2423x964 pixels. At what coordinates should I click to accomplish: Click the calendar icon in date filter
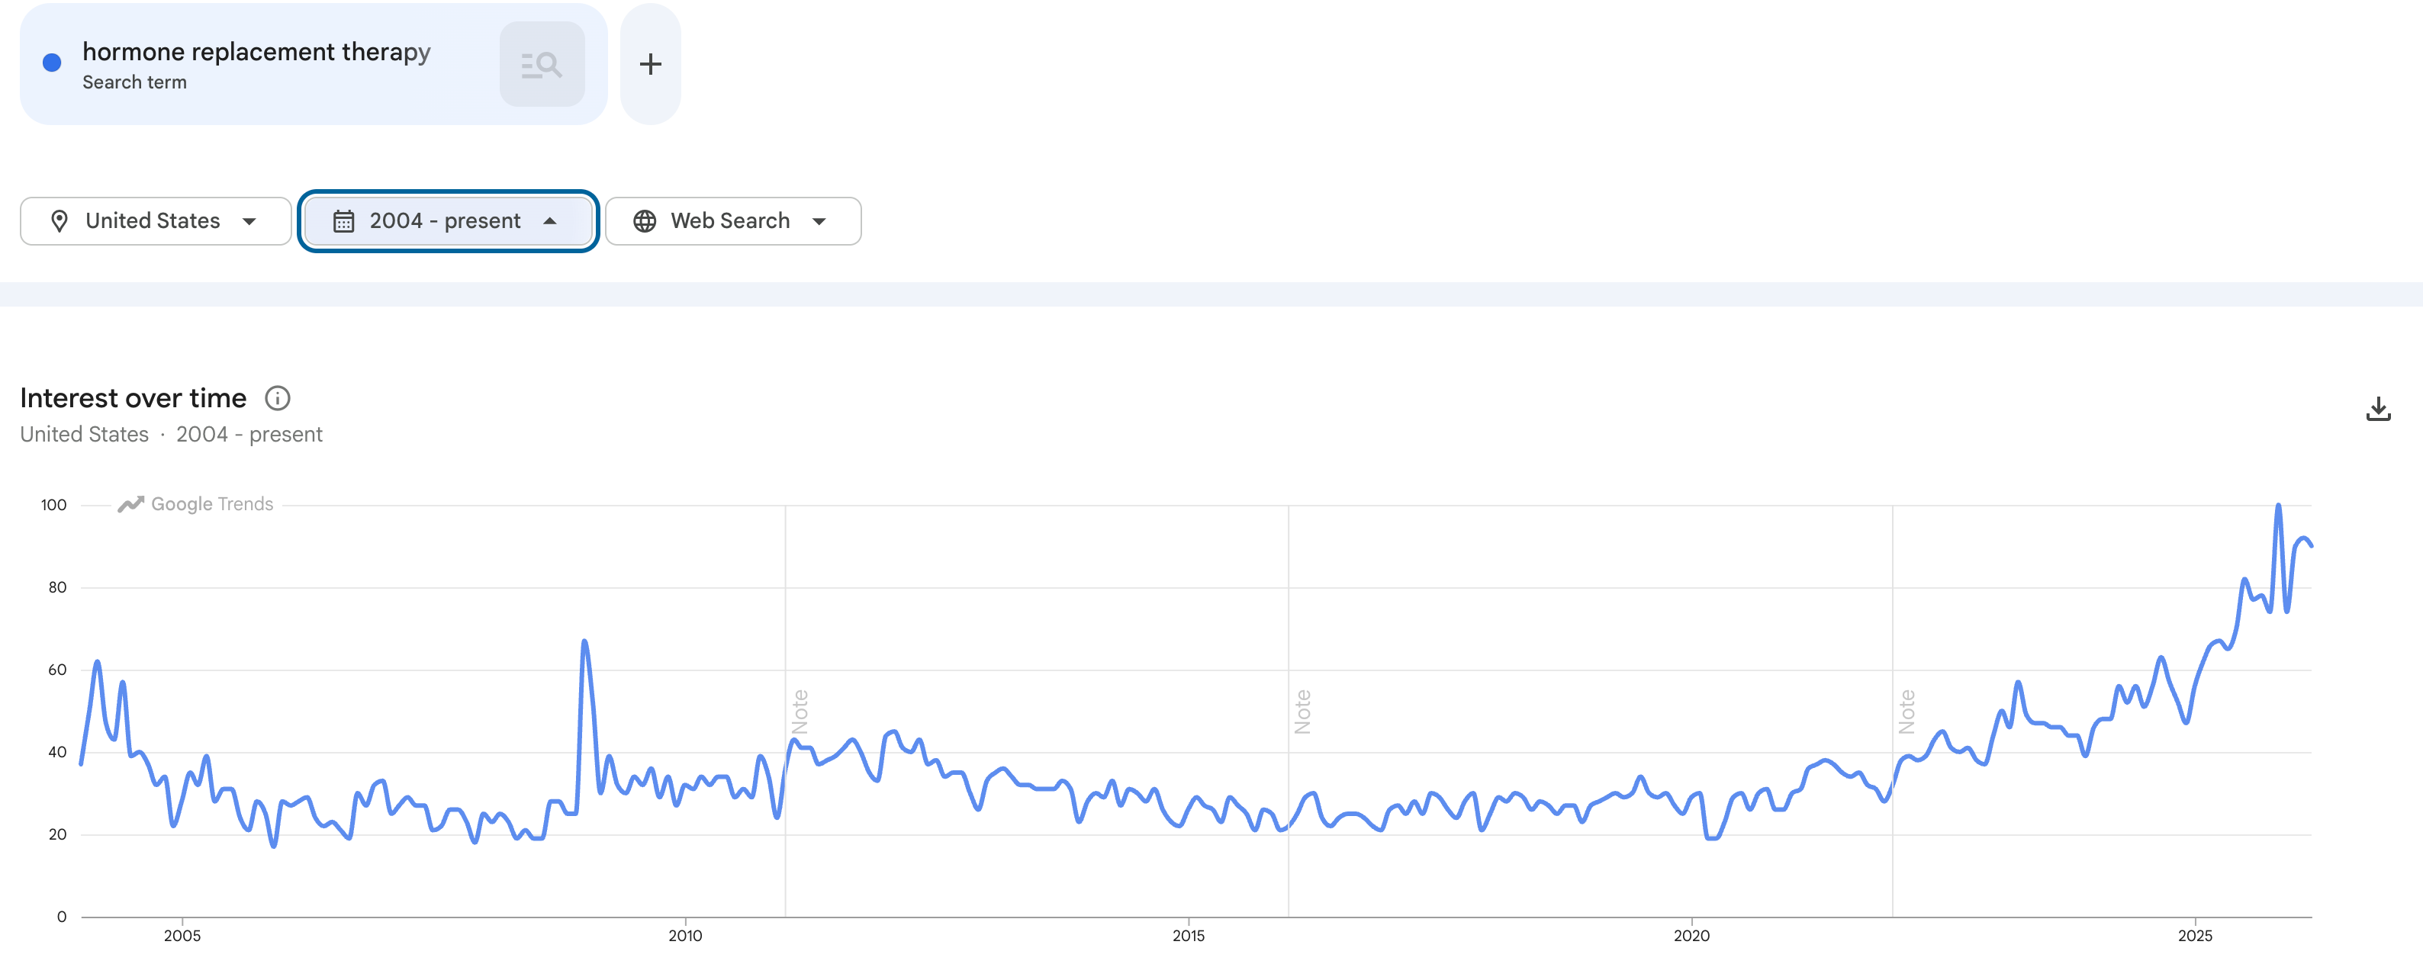coord(343,221)
